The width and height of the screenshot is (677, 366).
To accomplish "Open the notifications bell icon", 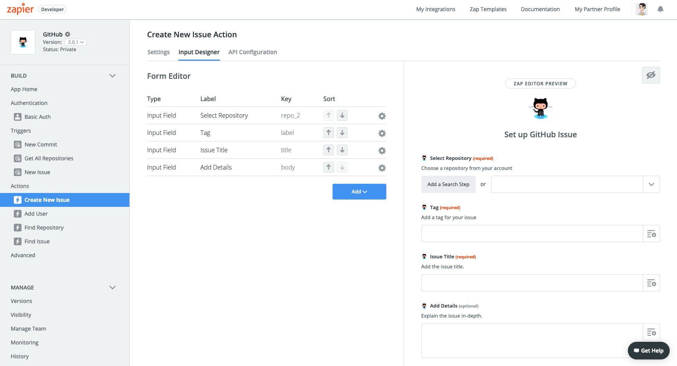I will click(660, 9).
